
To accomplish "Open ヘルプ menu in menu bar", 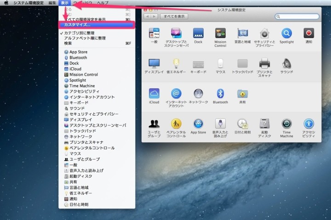I will pos(103,3).
